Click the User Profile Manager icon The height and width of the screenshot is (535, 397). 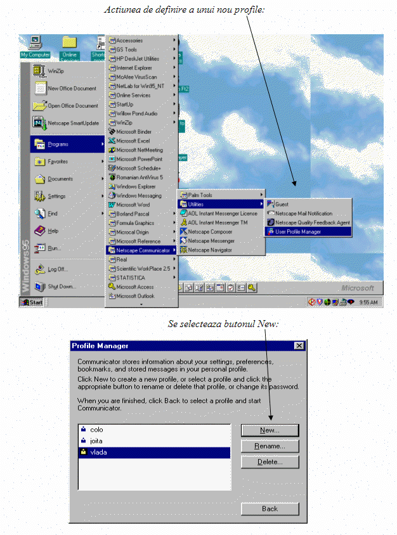[271, 231]
